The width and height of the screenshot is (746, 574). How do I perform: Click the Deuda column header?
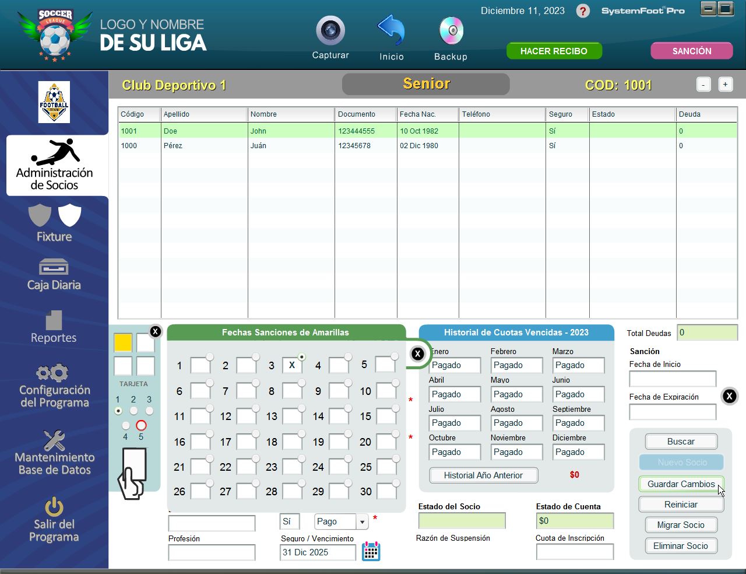(706, 114)
